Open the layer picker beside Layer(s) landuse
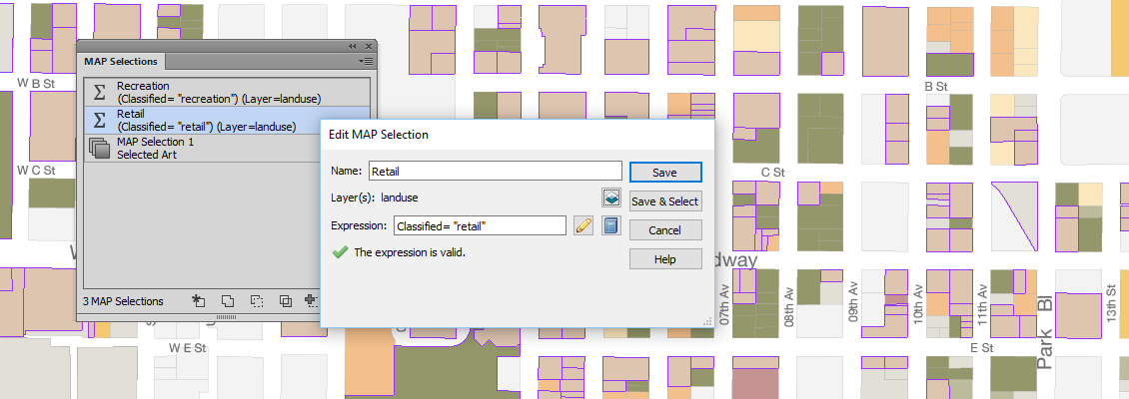The height and width of the screenshot is (399, 1129). (x=611, y=197)
